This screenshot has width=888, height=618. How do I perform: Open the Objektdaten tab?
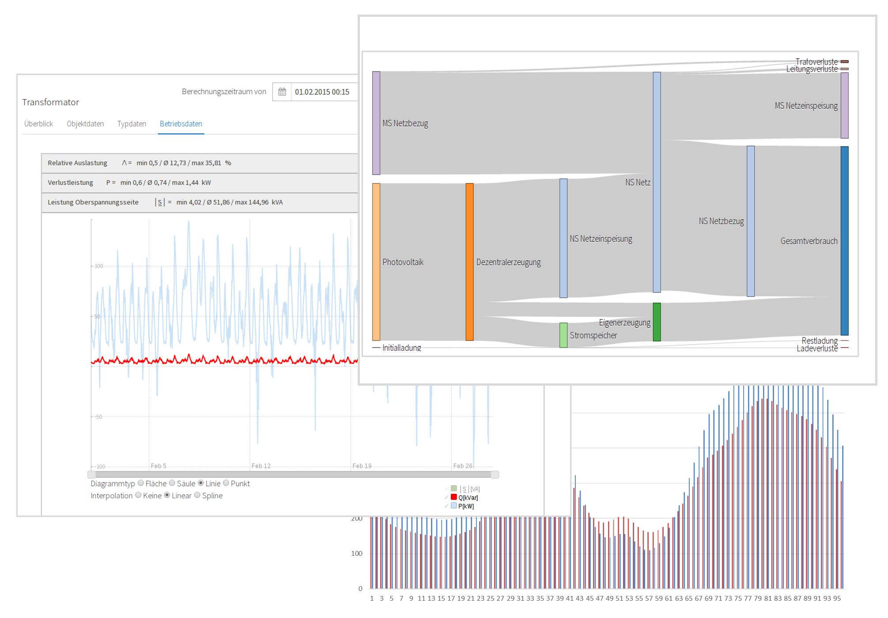coord(85,124)
